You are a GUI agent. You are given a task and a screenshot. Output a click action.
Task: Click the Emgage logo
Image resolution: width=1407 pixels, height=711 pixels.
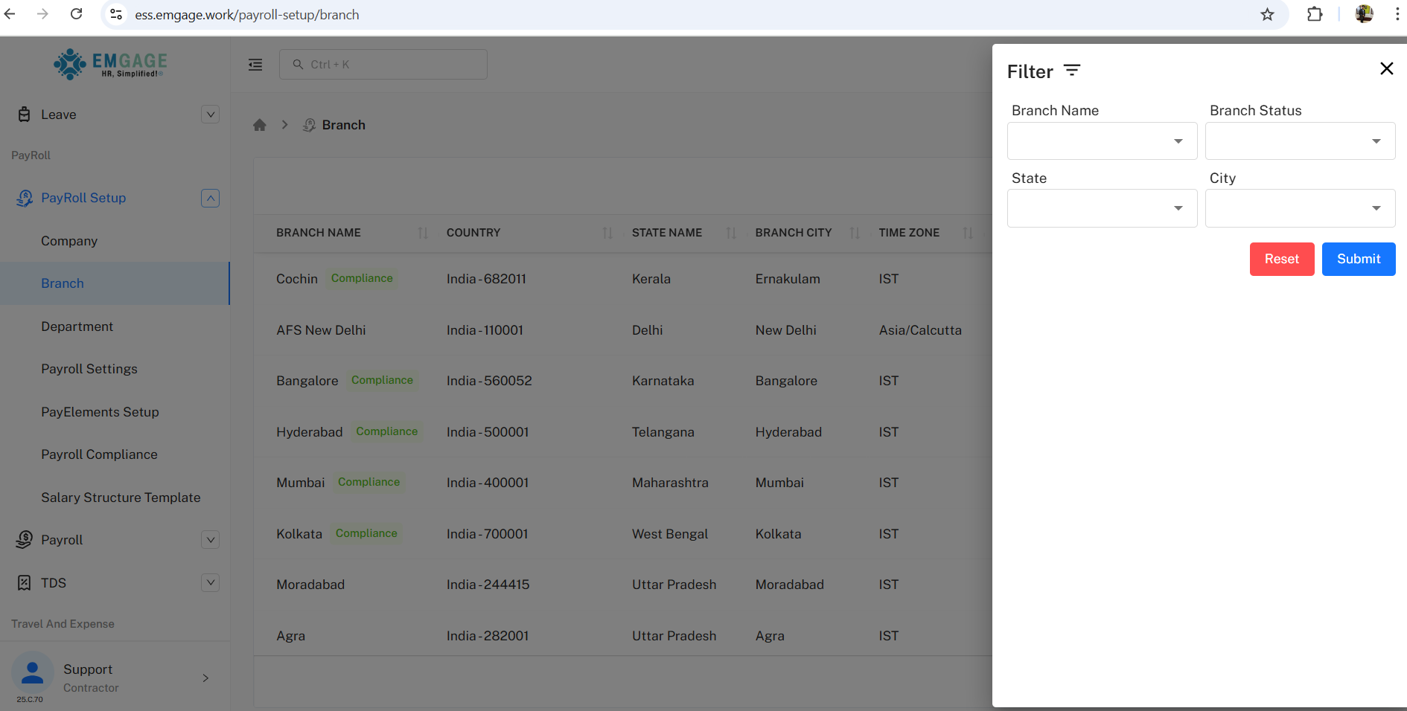(110, 64)
